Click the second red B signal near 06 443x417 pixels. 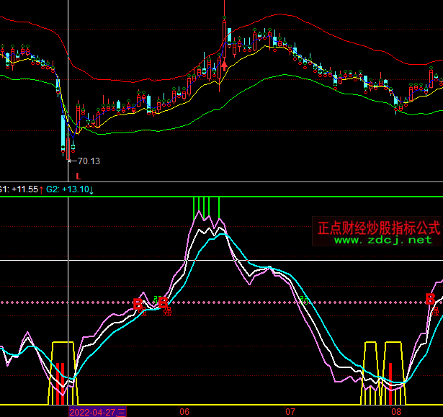pos(163,302)
